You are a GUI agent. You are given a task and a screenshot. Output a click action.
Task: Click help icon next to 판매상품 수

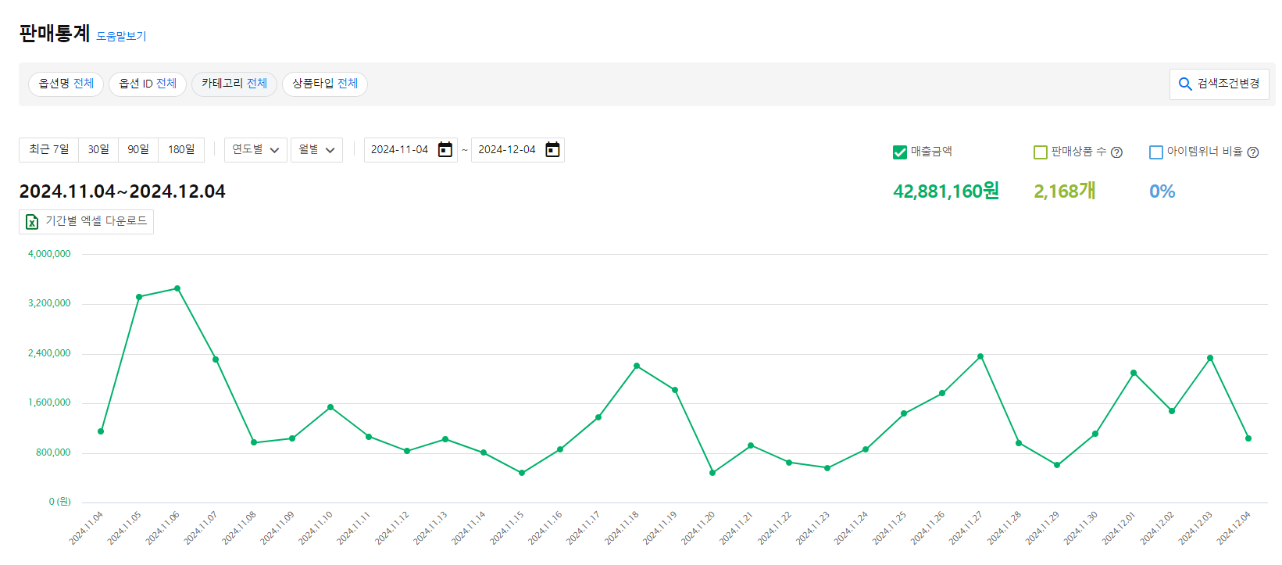1116,152
